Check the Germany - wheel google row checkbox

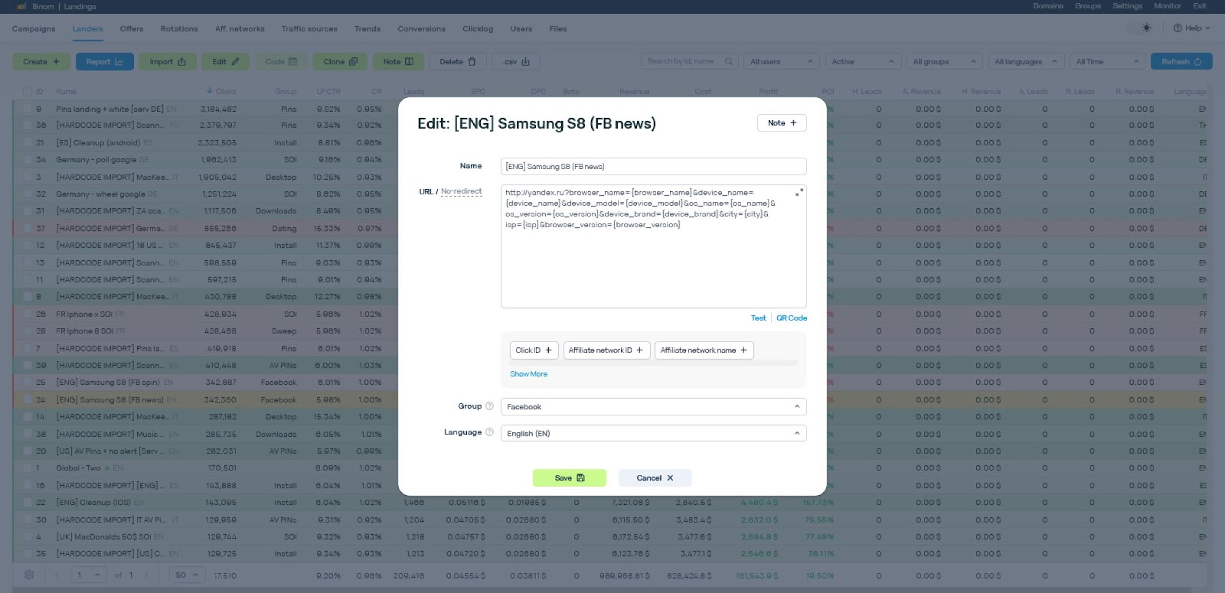(x=27, y=194)
